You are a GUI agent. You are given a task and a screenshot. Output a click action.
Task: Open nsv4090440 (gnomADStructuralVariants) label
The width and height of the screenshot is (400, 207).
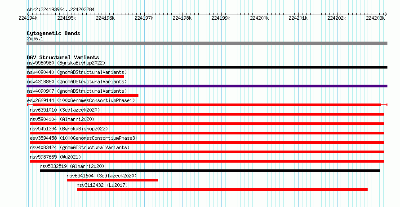click(x=77, y=72)
